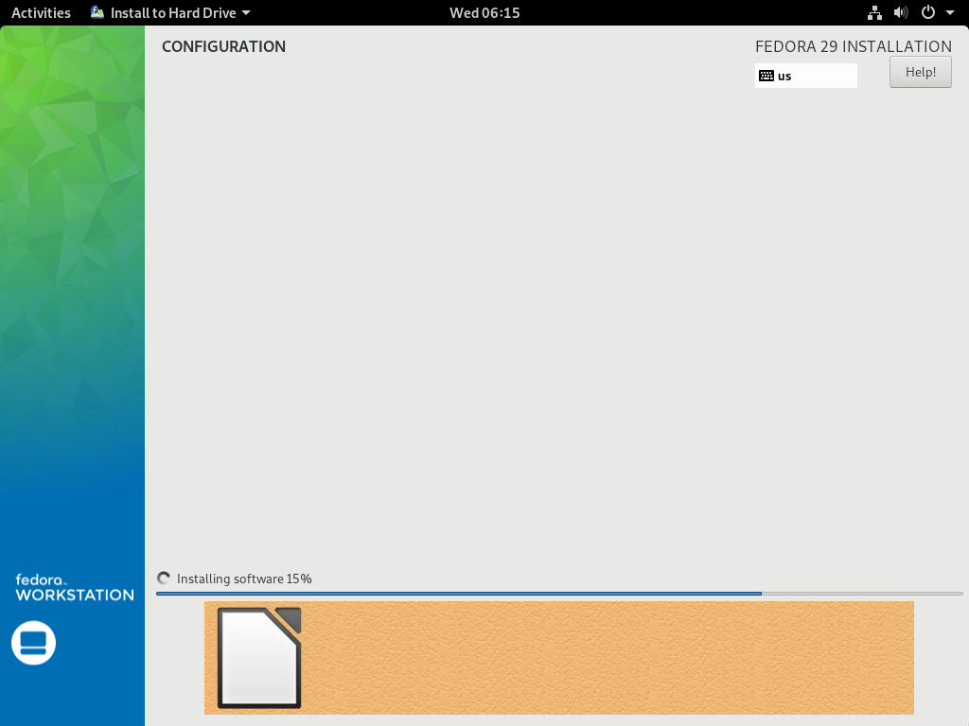The height and width of the screenshot is (726, 969).
Task: Click the power icon in top bar
Action: pos(928,12)
